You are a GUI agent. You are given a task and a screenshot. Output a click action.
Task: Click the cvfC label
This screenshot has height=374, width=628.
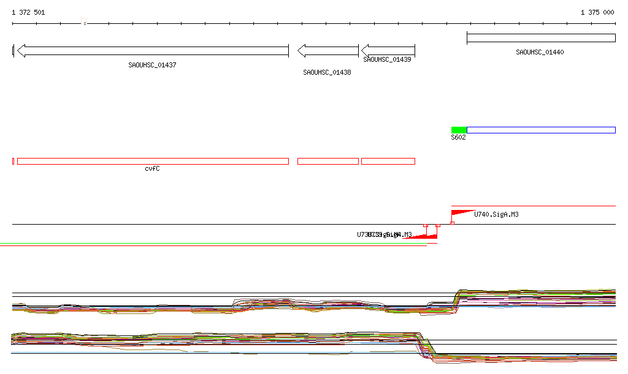pos(152,168)
